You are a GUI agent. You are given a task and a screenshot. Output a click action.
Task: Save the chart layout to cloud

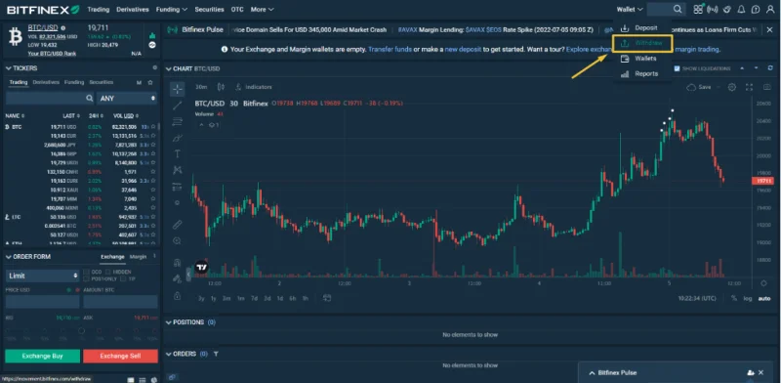tap(699, 87)
